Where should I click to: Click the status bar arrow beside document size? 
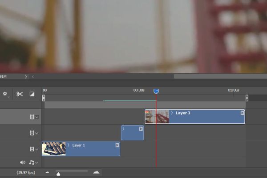(26, 77)
